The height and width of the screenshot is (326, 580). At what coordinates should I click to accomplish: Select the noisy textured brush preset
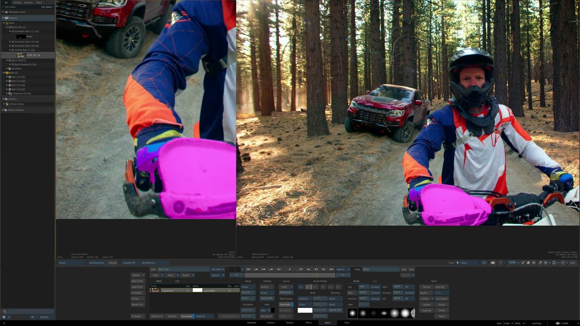[413, 313]
